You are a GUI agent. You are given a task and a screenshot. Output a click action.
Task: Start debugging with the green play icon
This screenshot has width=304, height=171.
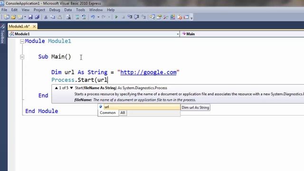pos(116,17)
